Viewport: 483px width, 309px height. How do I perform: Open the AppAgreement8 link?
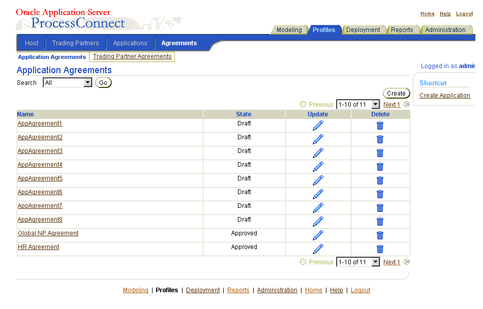coord(40,220)
